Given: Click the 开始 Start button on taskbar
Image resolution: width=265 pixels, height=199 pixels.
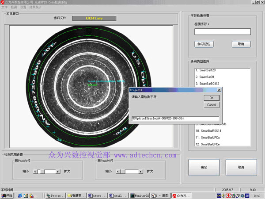Looking at the screenshot, I should 8,195.
